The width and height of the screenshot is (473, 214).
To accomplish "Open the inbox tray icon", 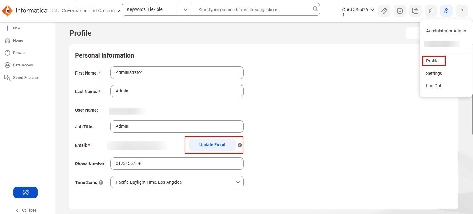I will pos(400,11).
